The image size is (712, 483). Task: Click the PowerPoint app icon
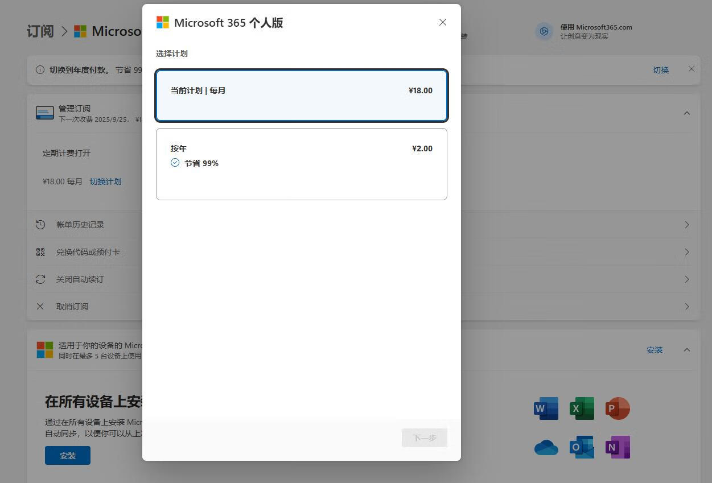point(618,408)
